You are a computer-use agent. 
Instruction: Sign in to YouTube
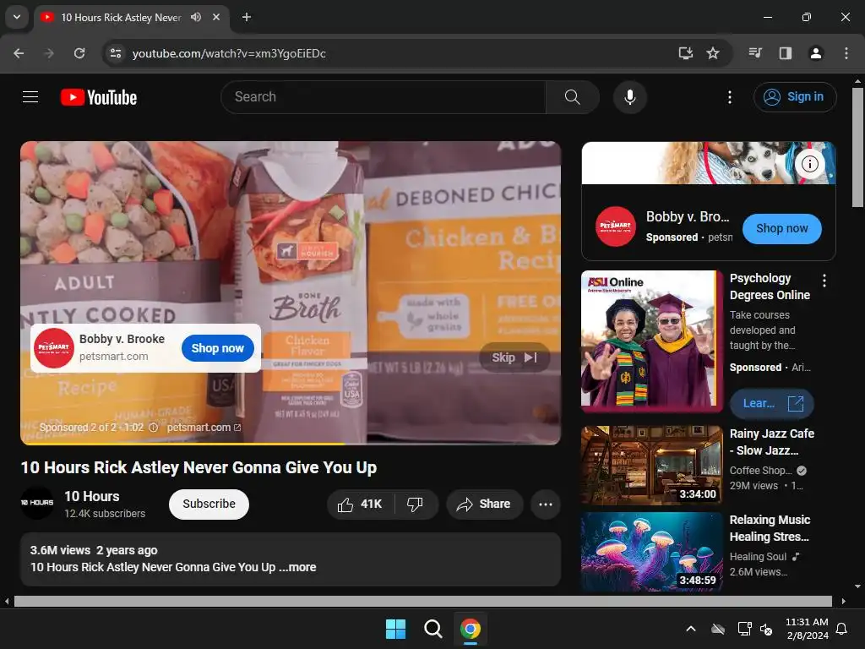click(794, 97)
